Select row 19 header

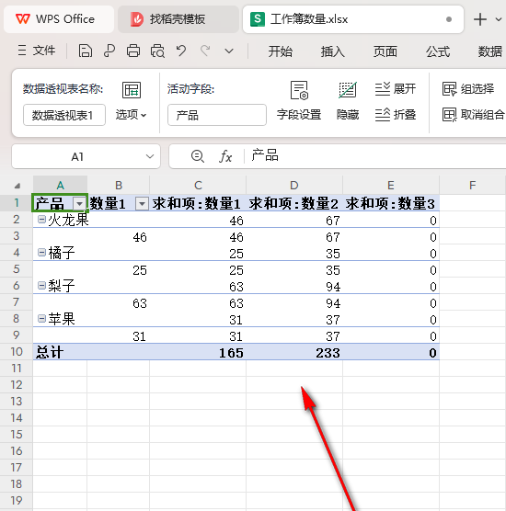click(17, 501)
